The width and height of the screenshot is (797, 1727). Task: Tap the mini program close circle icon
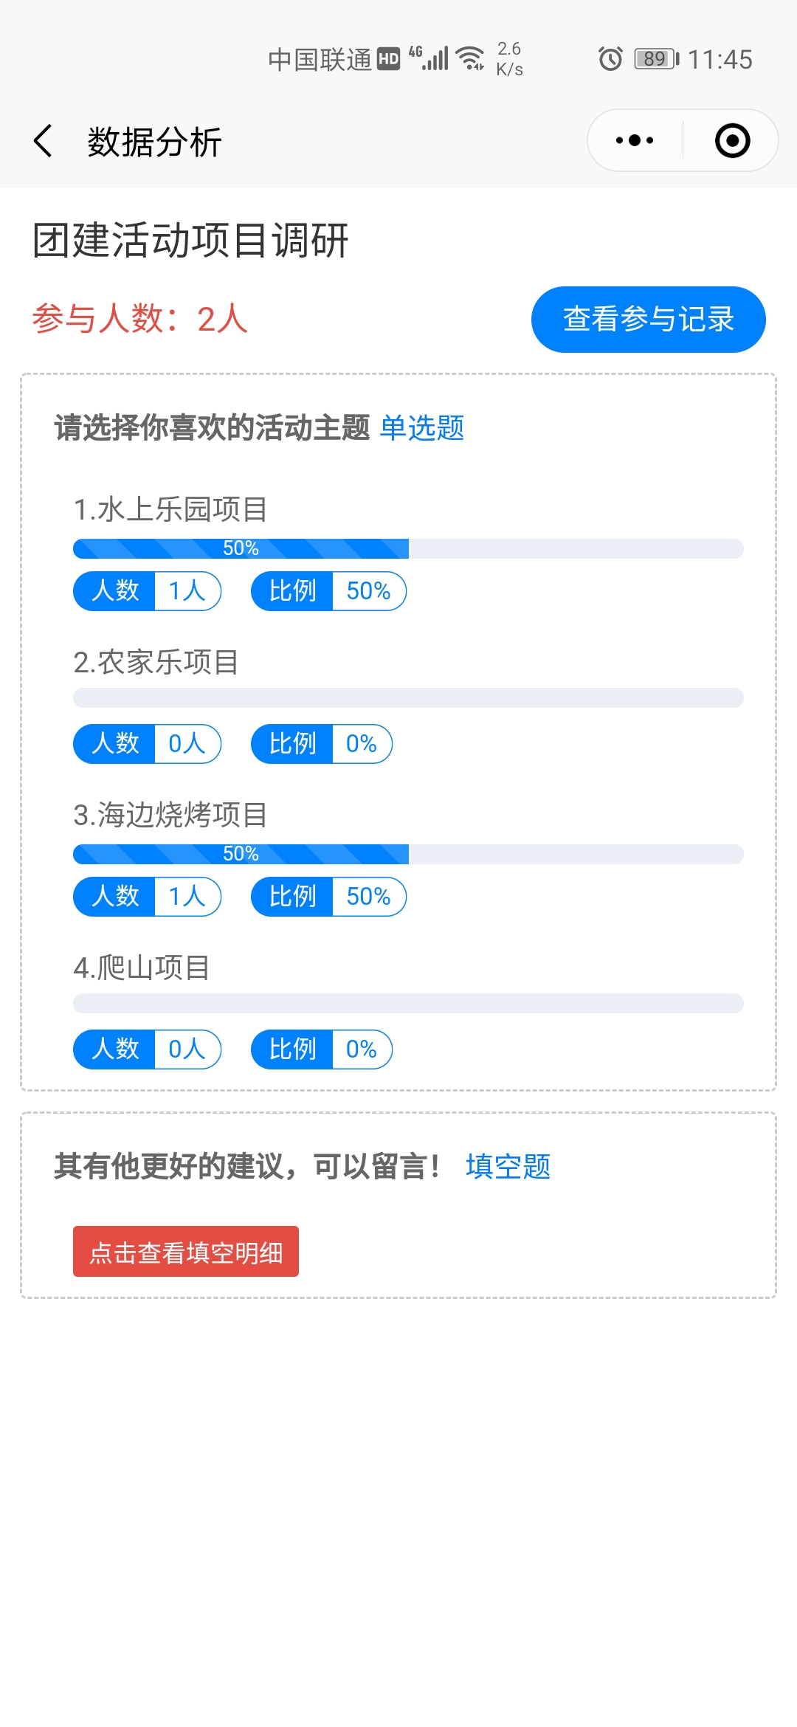[x=732, y=140]
